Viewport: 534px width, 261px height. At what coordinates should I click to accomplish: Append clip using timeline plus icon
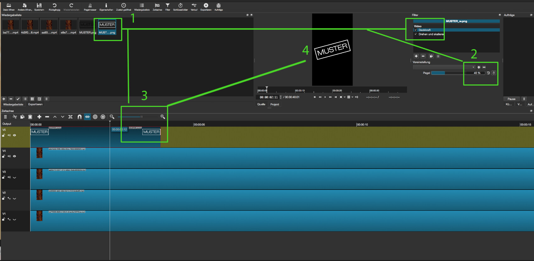coord(39,117)
